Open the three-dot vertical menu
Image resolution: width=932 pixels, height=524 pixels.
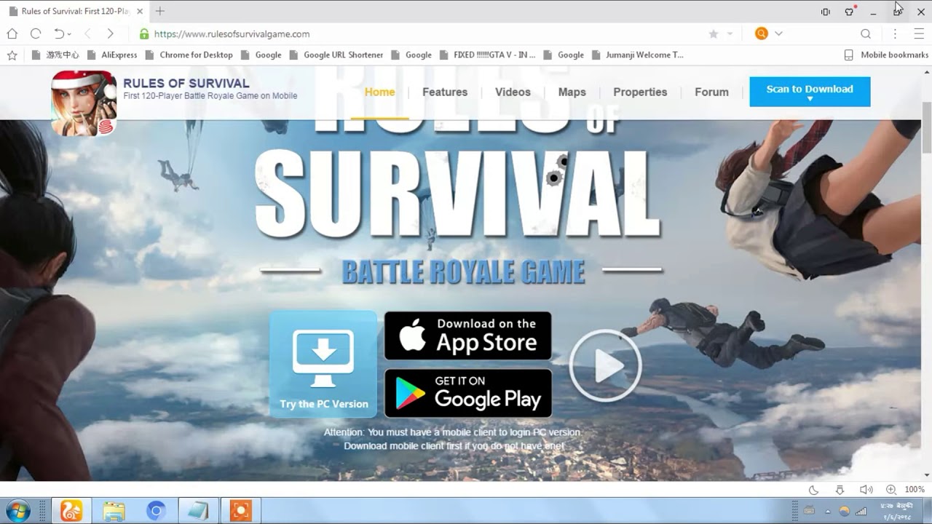895,33
